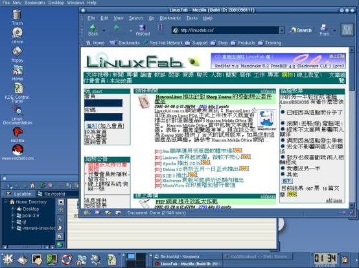
Task: Expand the Desktop folder tree node
Action: coord(13,209)
